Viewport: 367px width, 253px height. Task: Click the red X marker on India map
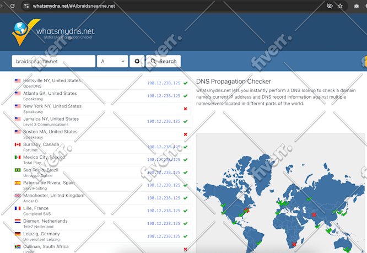coord(314,214)
